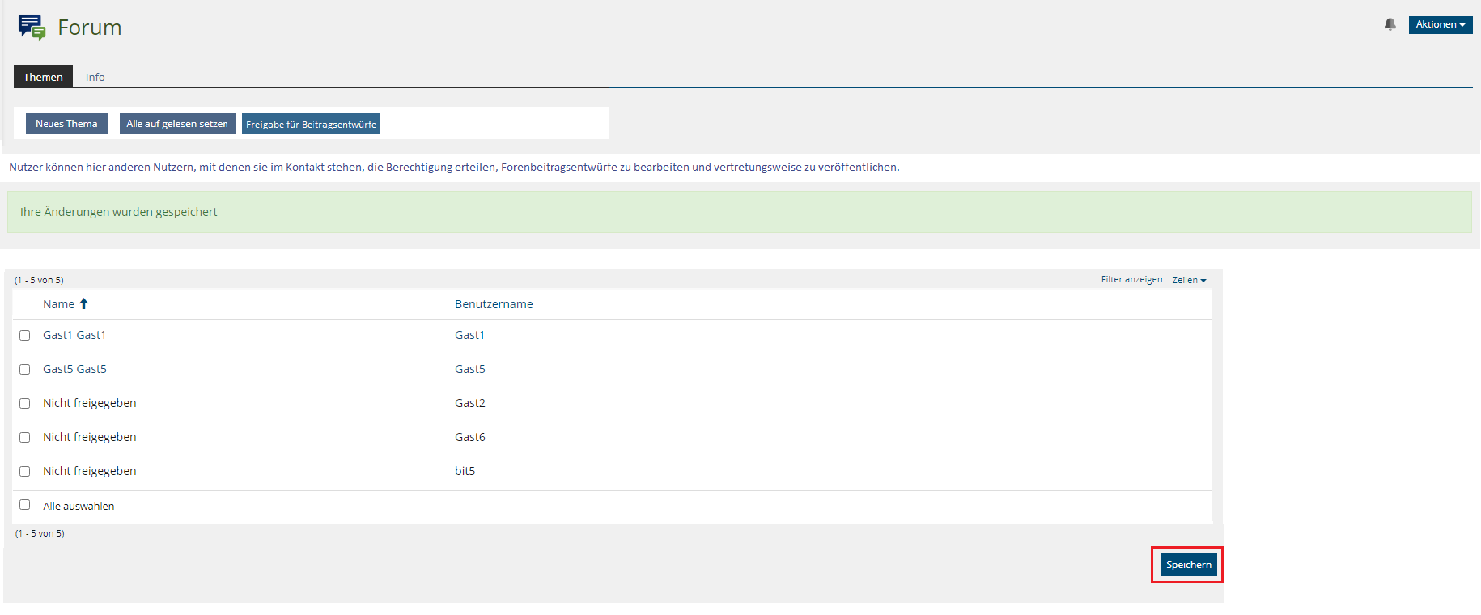Save changes with Speichern button
This screenshot has width=1481, height=615.
(x=1188, y=565)
